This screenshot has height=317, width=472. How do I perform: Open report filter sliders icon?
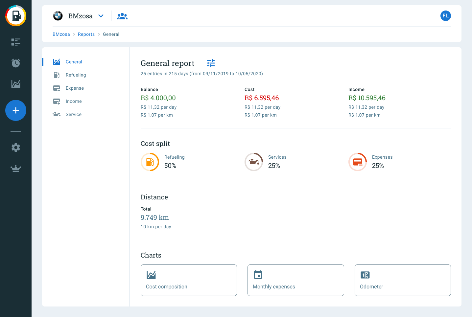(x=211, y=63)
